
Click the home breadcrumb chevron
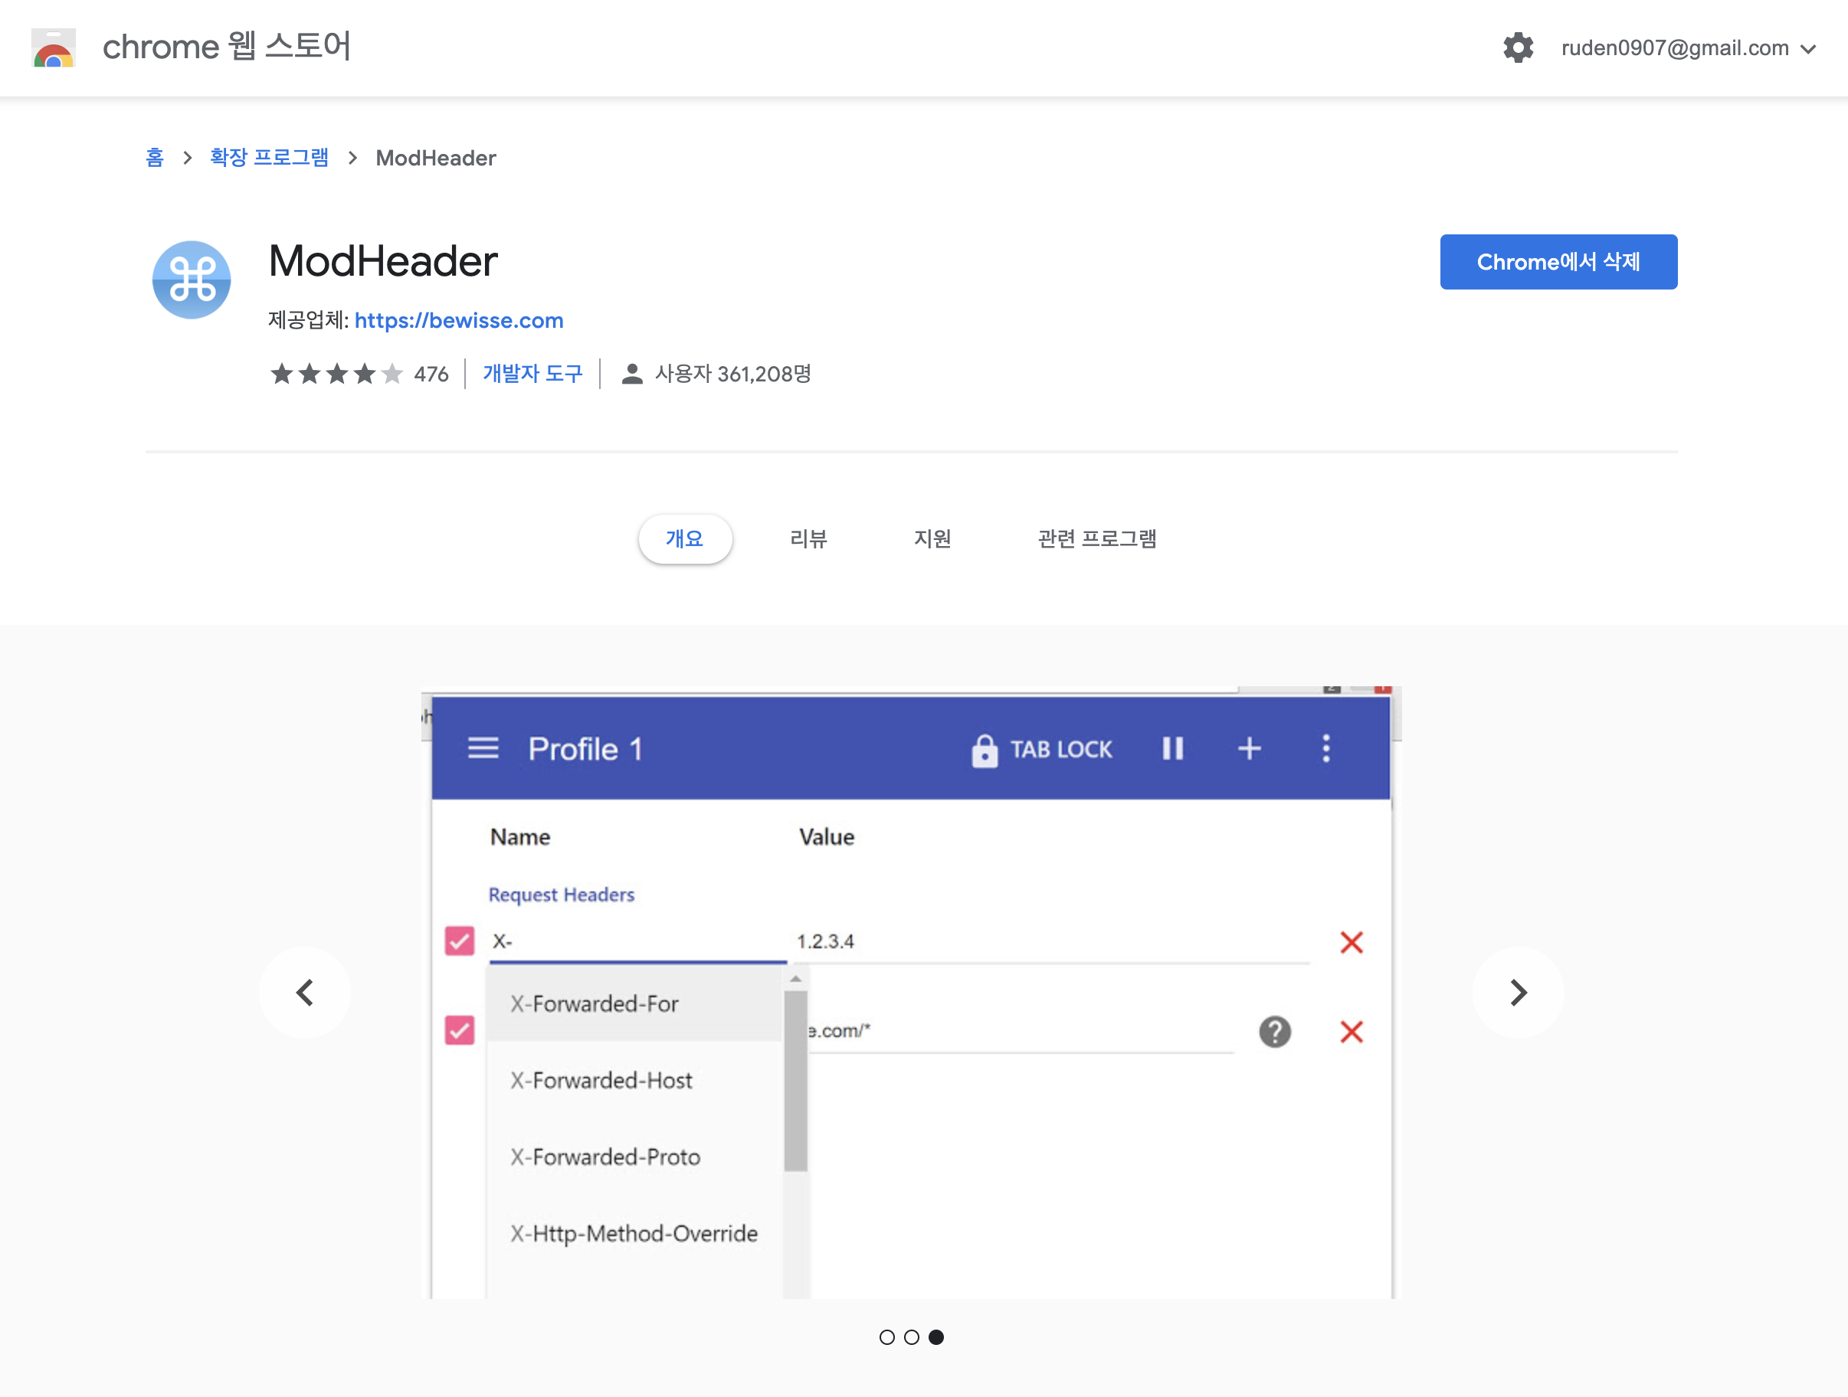[187, 158]
